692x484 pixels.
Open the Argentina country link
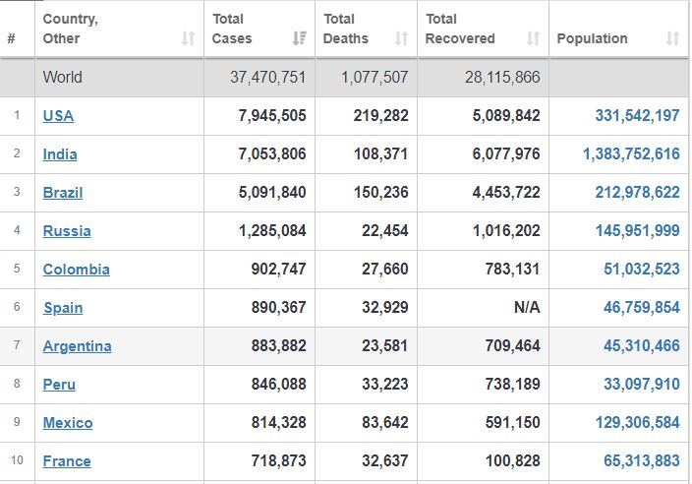[x=78, y=346]
